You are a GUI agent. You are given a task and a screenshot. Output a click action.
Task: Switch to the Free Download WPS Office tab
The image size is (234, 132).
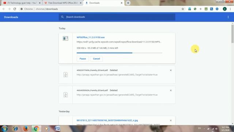click(x=63, y=3)
